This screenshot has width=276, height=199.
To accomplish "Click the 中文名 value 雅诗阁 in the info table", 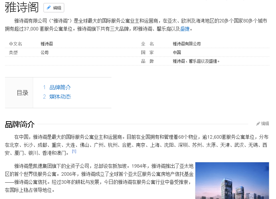I will (47, 44).
